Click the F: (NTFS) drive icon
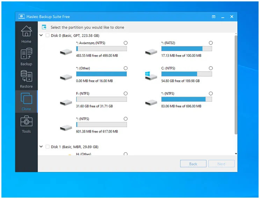260x199 pixels. point(66,102)
